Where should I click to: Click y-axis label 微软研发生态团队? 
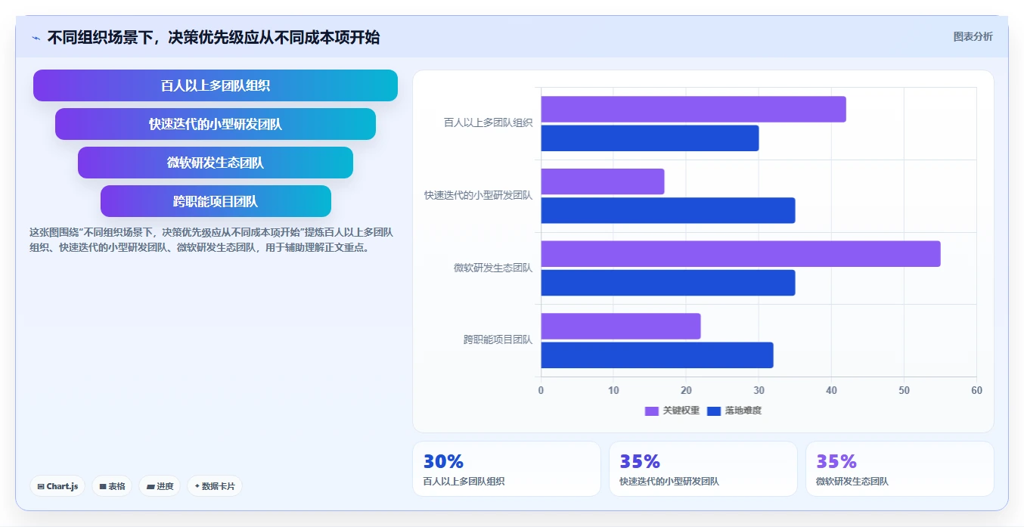click(493, 268)
